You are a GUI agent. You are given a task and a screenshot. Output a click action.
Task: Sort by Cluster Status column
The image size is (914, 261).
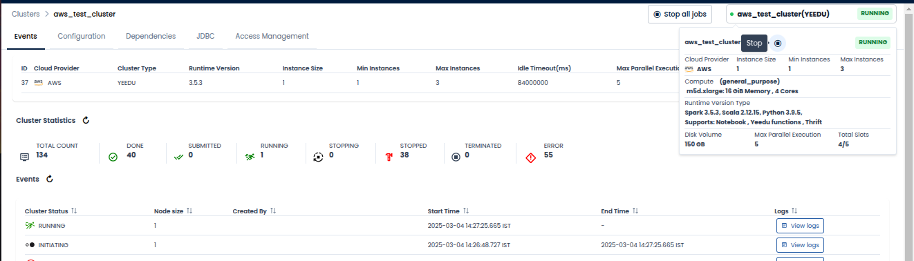click(x=74, y=211)
